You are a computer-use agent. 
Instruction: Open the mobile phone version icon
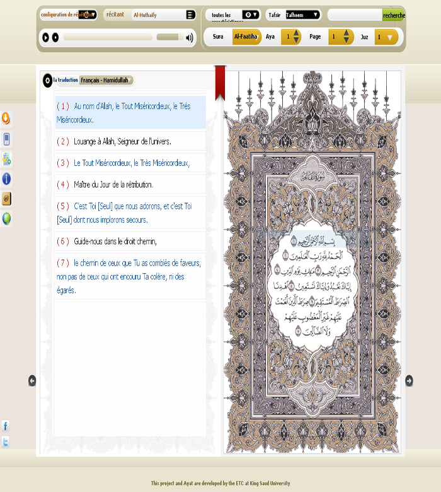click(x=6, y=139)
